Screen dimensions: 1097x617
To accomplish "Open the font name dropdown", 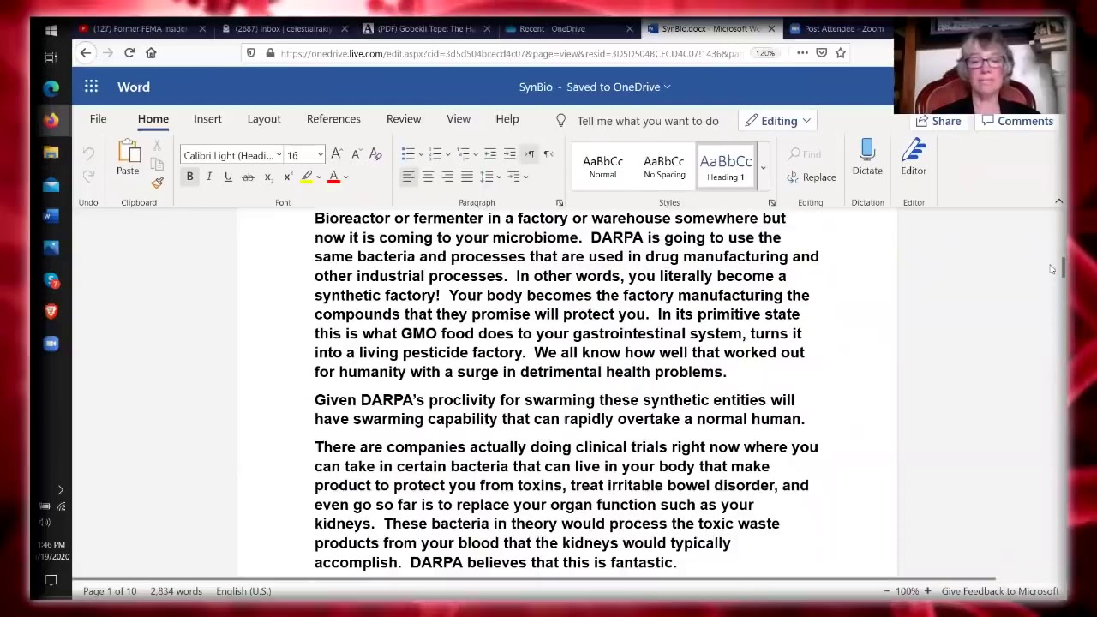I will 279,155.
